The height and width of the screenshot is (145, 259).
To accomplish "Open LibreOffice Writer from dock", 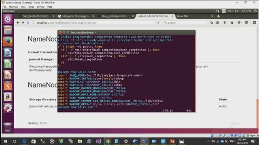I will (x=8, y=53).
